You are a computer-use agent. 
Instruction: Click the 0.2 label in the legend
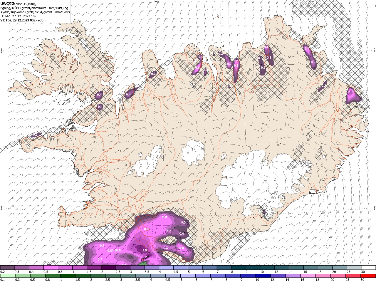point(3,272)
